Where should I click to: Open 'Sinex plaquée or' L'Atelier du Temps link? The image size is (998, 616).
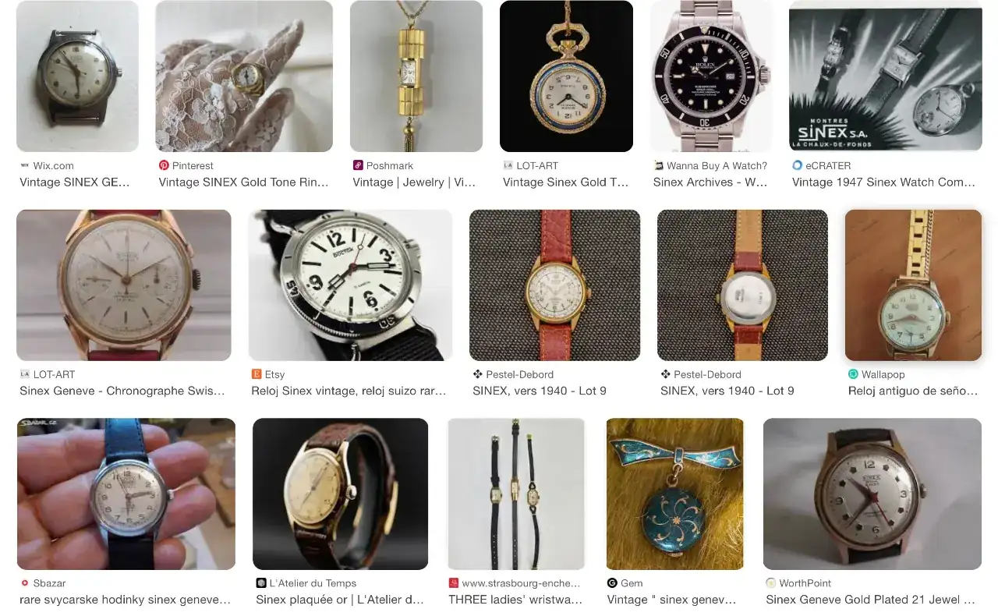[340, 600]
